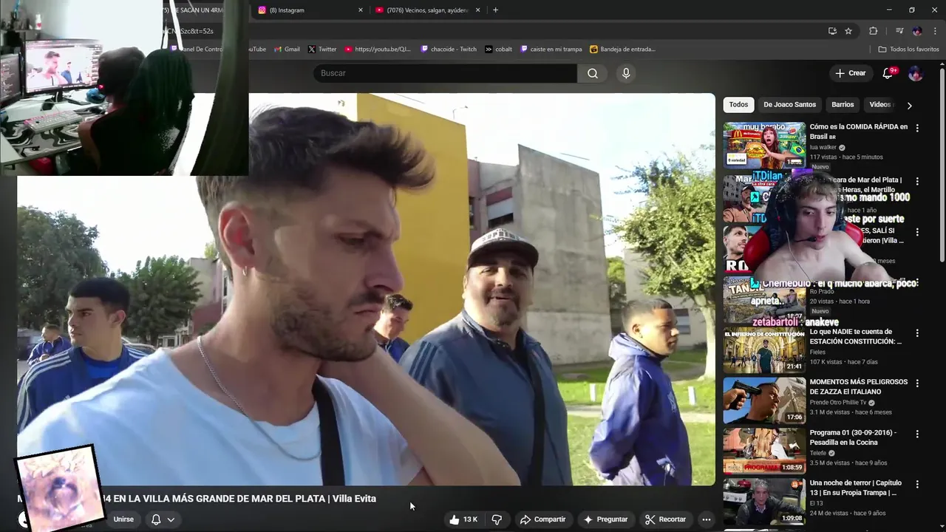Image resolution: width=946 pixels, height=532 pixels.
Task: Activate voice search microphone icon
Action: [626, 73]
